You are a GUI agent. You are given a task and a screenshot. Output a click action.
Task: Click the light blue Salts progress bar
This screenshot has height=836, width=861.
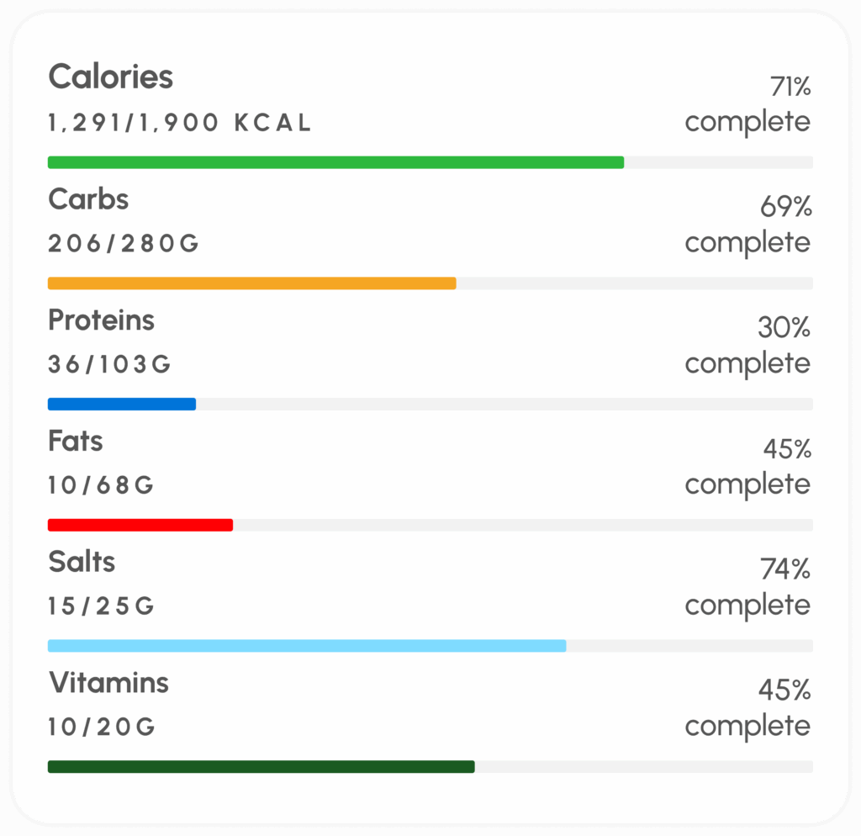point(307,646)
